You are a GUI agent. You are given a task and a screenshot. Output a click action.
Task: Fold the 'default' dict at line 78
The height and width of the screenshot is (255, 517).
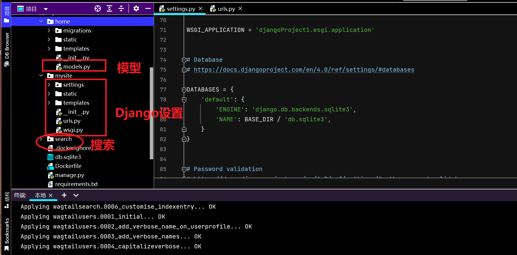[184, 100]
